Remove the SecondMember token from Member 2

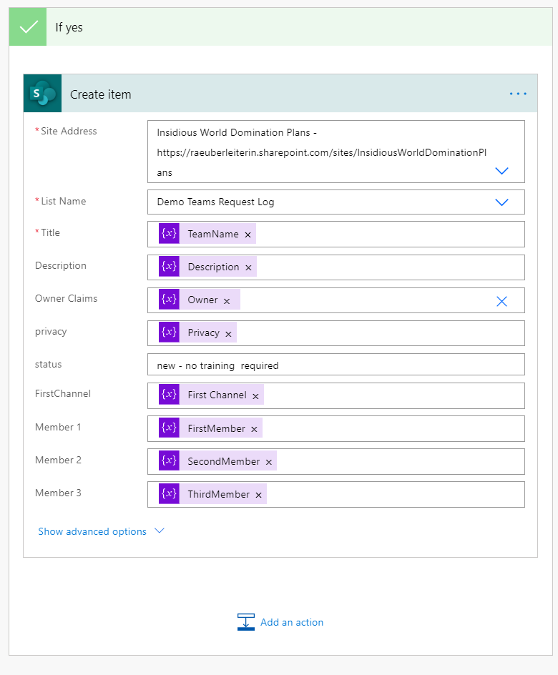click(x=268, y=460)
